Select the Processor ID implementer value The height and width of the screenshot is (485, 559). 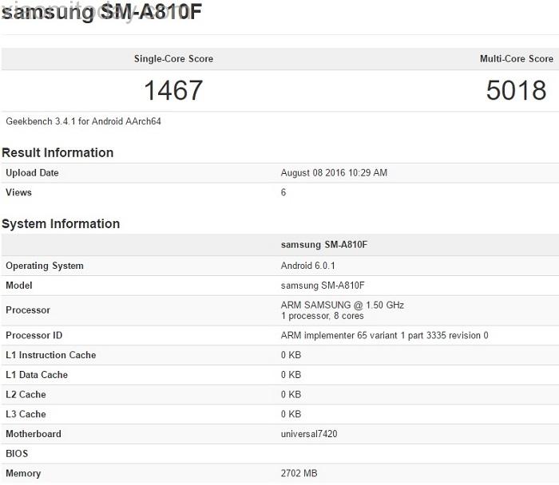(384, 336)
